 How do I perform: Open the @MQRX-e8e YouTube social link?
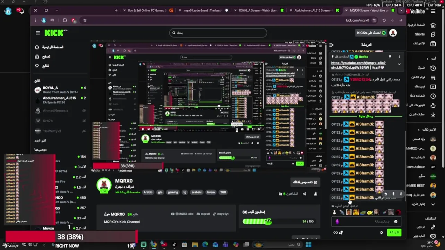coord(182,214)
